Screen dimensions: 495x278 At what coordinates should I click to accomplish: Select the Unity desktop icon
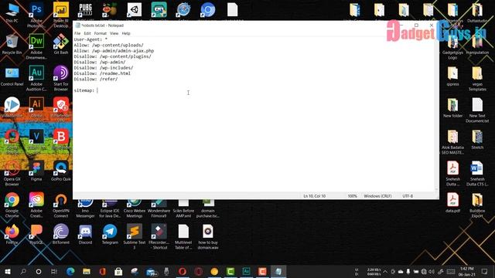[x=135, y=10]
